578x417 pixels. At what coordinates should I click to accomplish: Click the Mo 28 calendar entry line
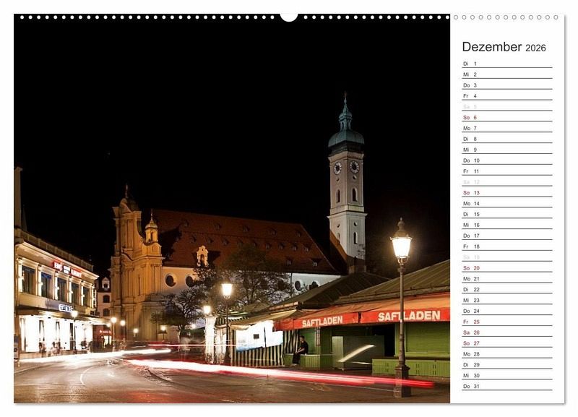click(x=506, y=354)
